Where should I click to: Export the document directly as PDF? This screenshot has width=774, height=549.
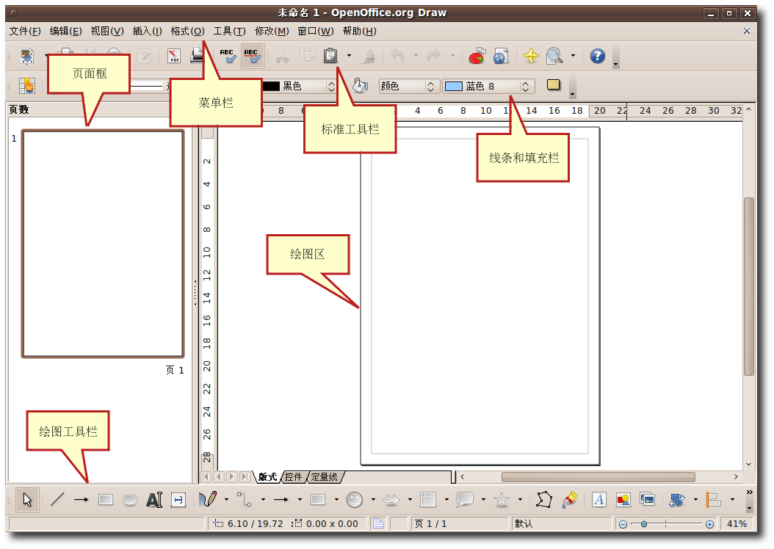[x=175, y=56]
